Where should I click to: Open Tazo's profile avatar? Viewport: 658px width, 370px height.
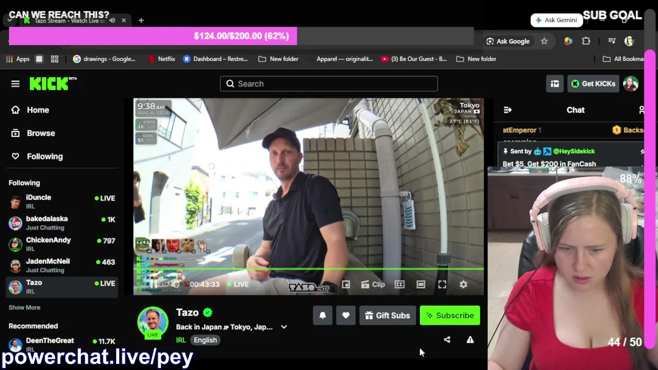point(153,322)
